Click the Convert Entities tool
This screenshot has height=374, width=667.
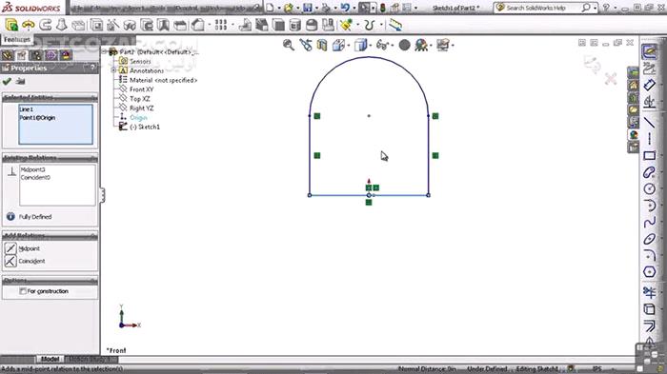pos(649,309)
